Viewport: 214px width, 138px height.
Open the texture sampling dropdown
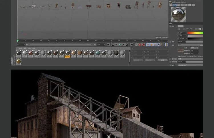pyautogui.click(x=194, y=48)
